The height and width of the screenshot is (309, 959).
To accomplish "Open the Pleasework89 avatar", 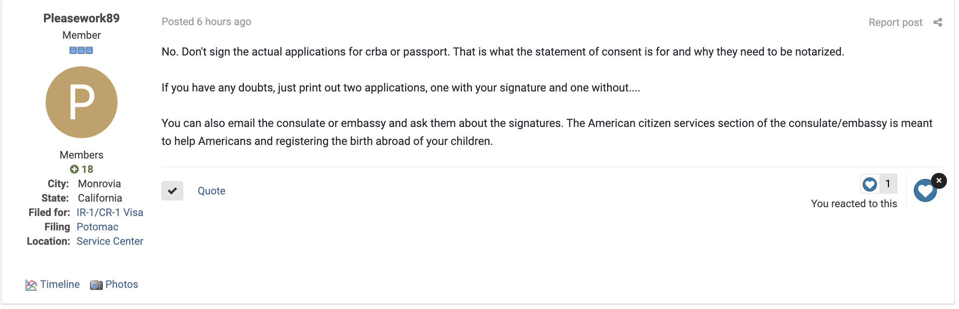I will pyautogui.click(x=82, y=102).
